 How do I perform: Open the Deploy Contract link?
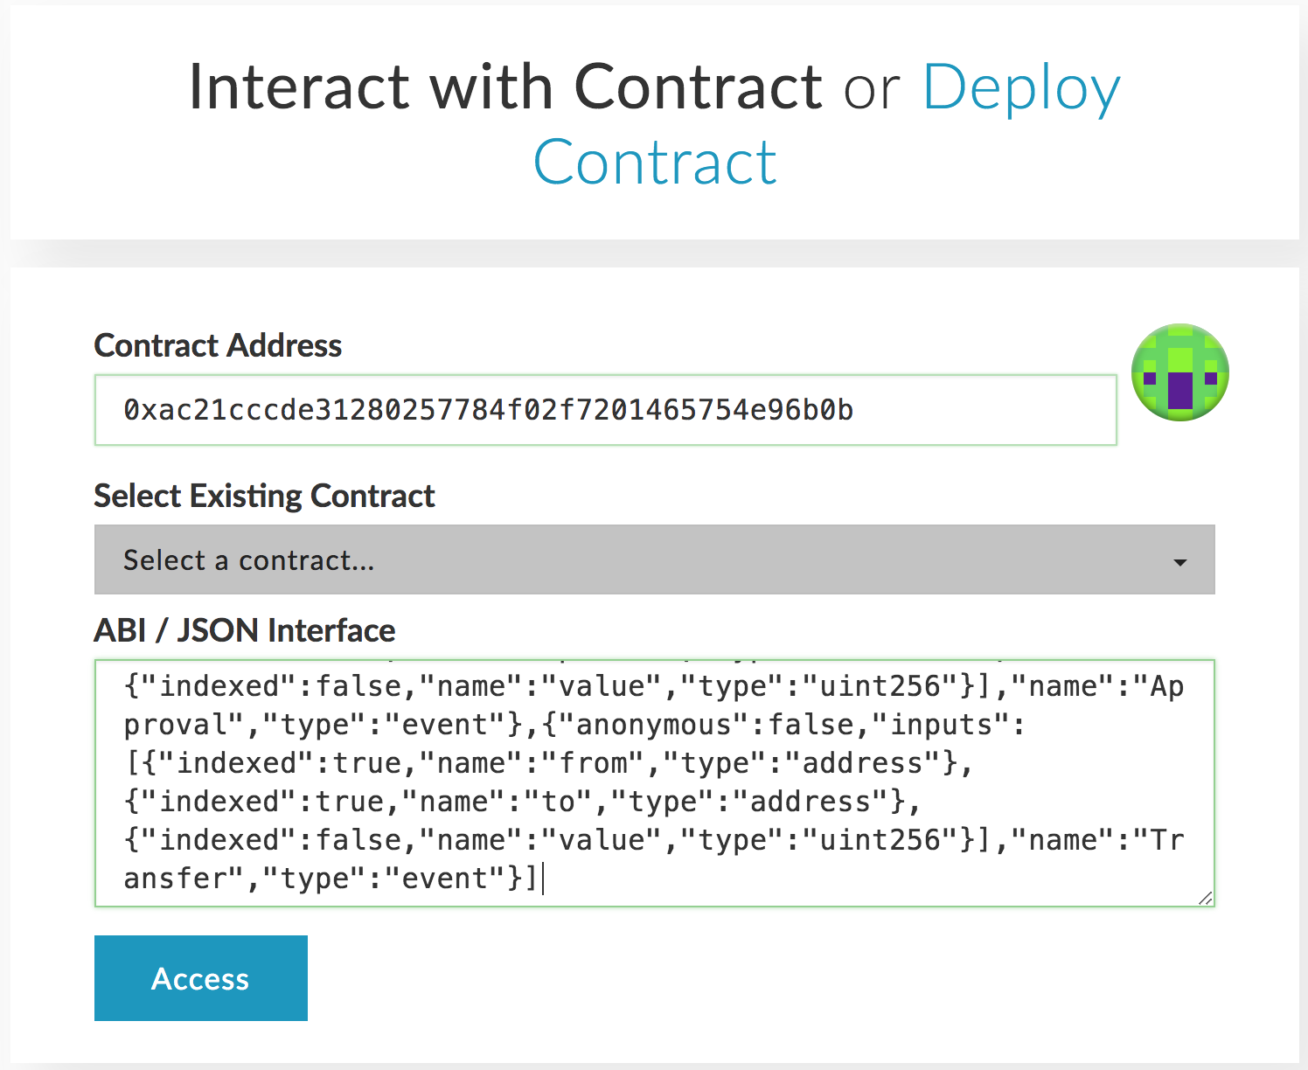tap(1020, 87)
